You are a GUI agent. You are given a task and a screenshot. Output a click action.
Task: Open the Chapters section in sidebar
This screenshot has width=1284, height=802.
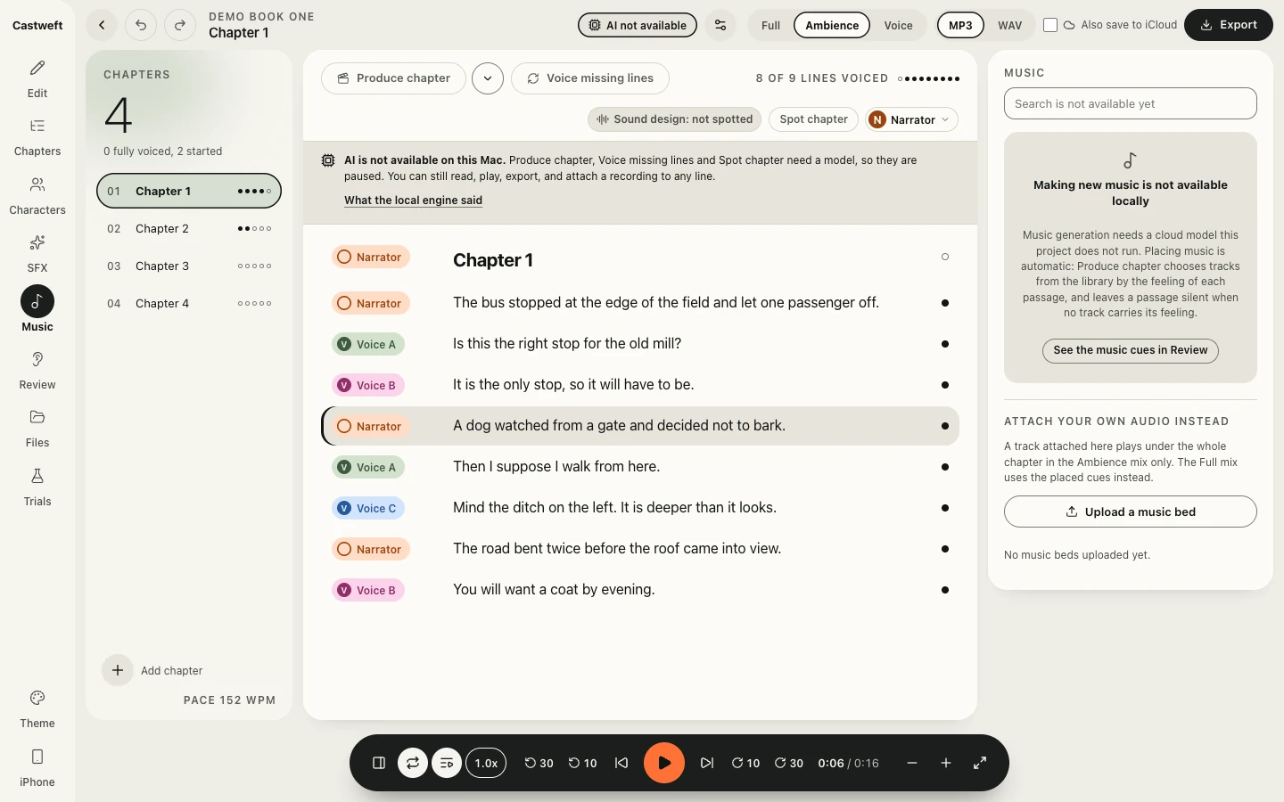pos(37,136)
